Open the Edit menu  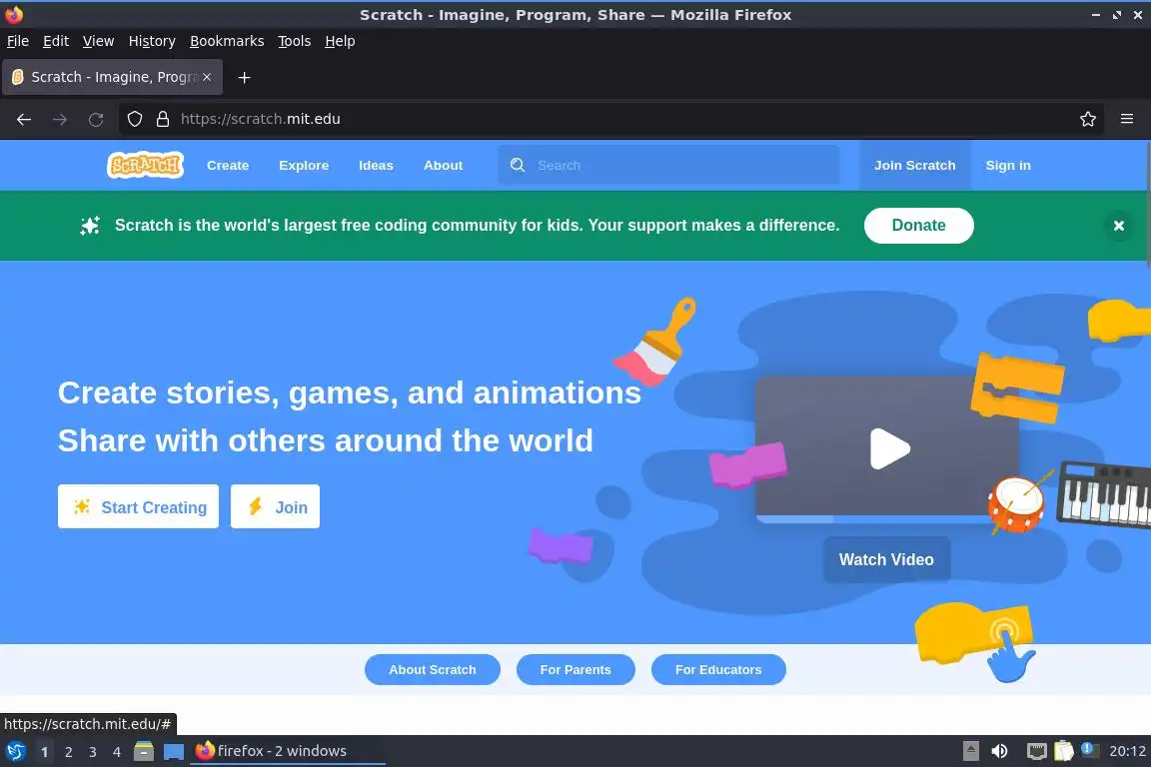pyautogui.click(x=56, y=41)
